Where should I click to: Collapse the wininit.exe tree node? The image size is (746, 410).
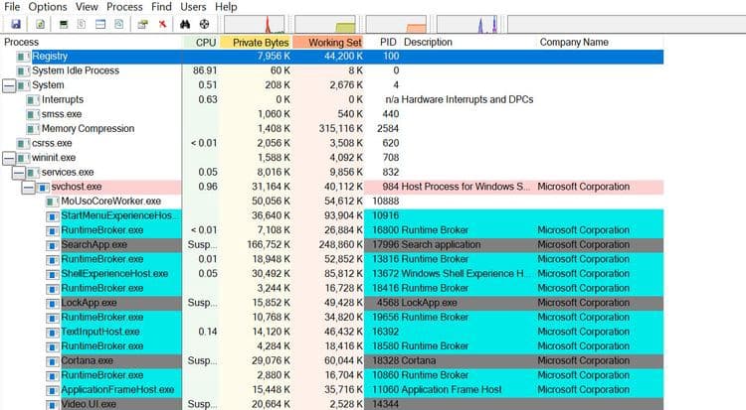9,158
